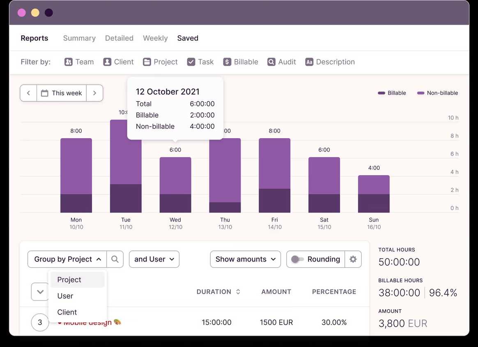Open rounding settings gear icon
Screen dimensions: 478x347
point(353,259)
